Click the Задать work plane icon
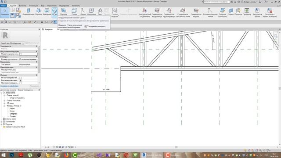The height and width of the screenshot is (158, 281). [231, 12]
